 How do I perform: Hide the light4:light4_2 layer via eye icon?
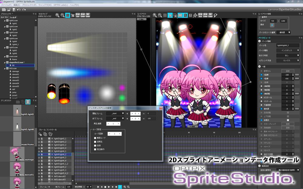(x=39, y=154)
